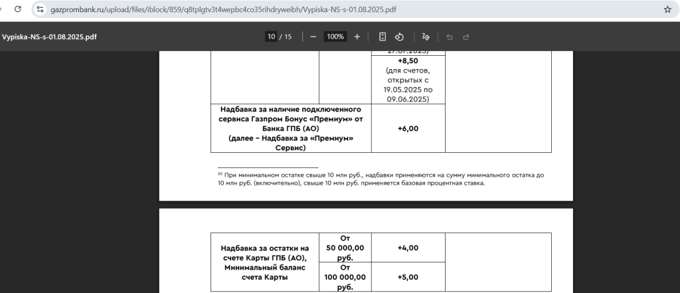Undo the last annotation
The width and height of the screenshot is (680, 293).
450,37
